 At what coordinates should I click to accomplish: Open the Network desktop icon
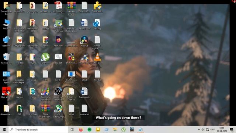(6, 41)
